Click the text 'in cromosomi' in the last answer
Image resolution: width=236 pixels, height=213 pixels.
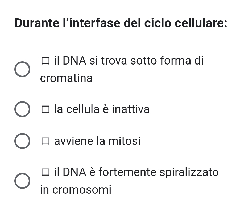(76, 190)
